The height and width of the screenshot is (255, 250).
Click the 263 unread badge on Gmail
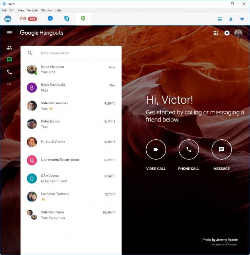click(x=32, y=19)
